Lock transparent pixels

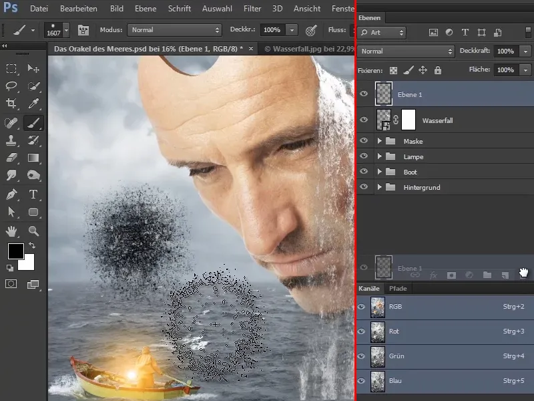(x=393, y=70)
